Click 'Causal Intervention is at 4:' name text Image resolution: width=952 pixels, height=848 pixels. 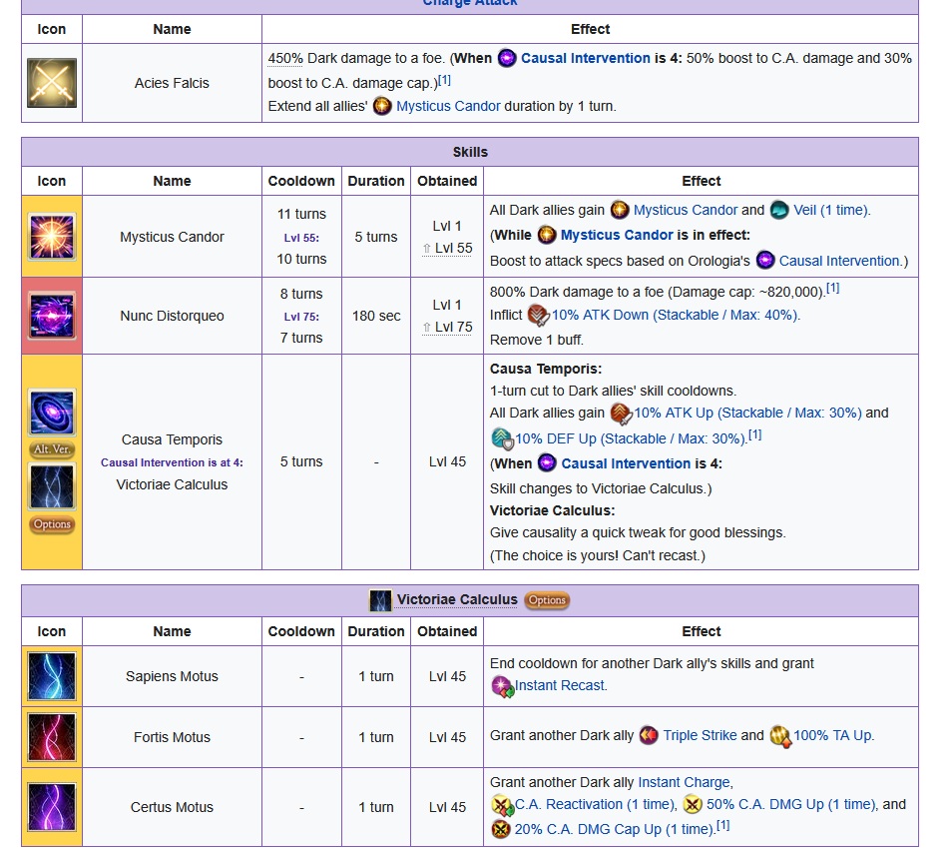[172, 462]
